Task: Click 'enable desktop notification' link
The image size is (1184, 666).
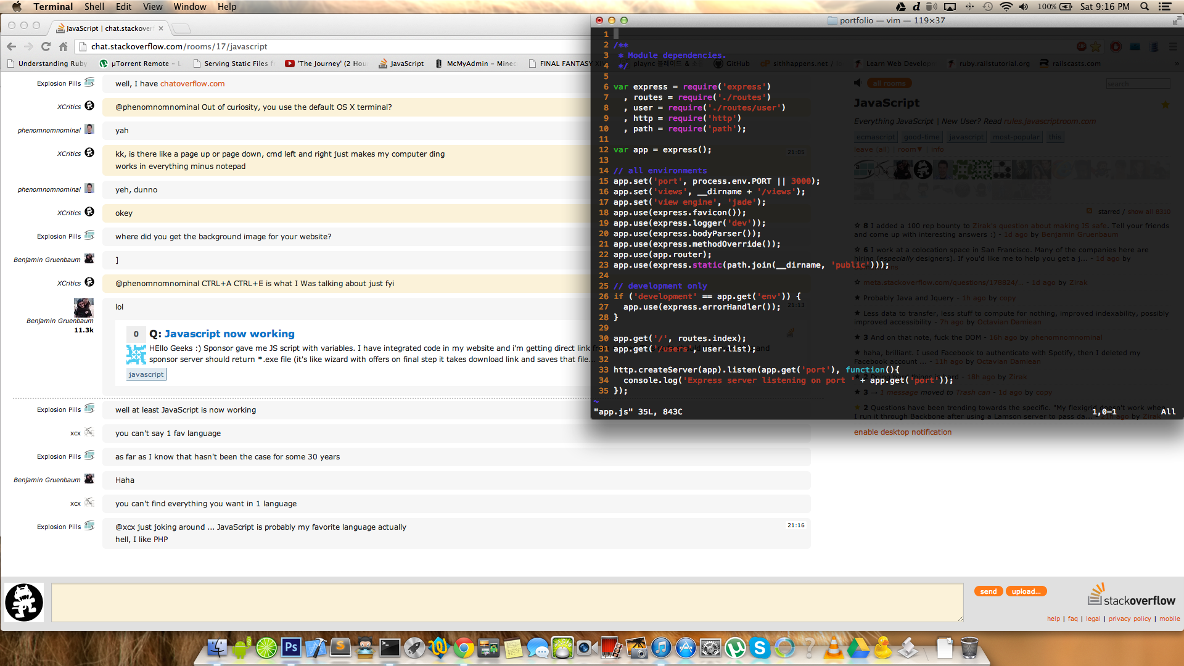Action: pyautogui.click(x=902, y=432)
